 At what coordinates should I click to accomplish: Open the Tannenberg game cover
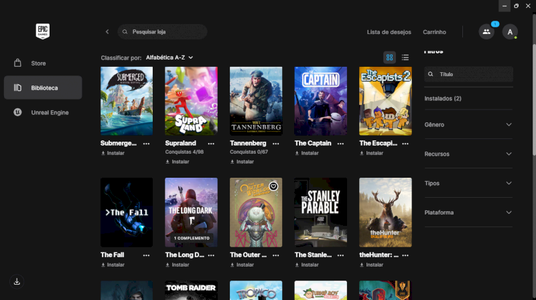pos(256,101)
